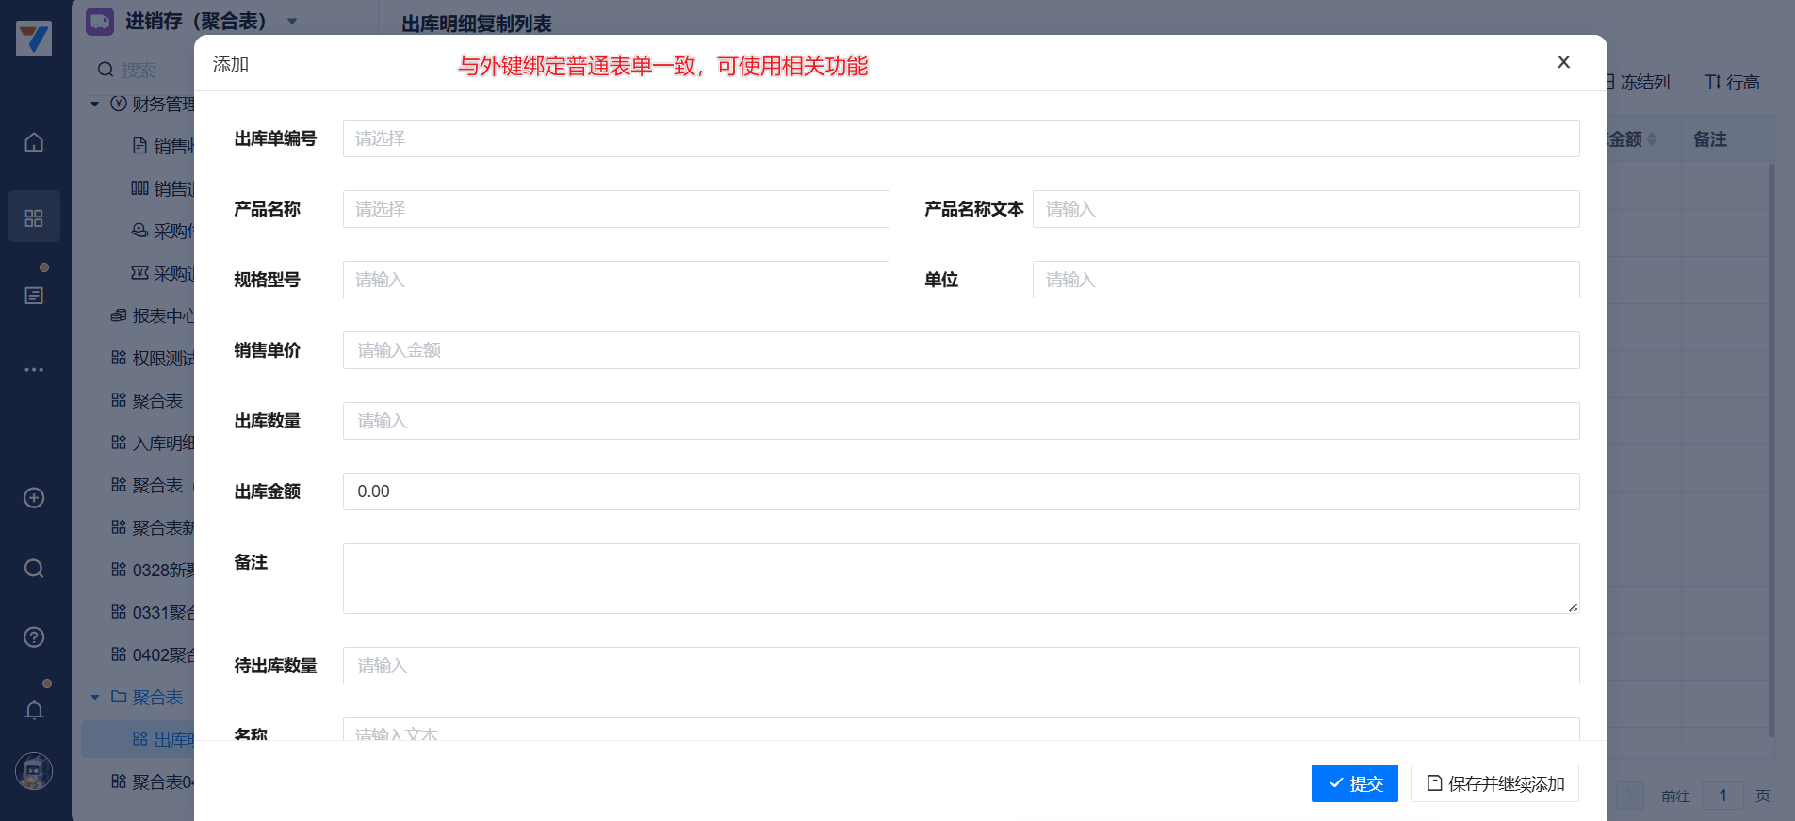This screenshot has width=1795, height=821.
Task: Click the background table vertical scrollbar
Action: [x=1771, y=450]
